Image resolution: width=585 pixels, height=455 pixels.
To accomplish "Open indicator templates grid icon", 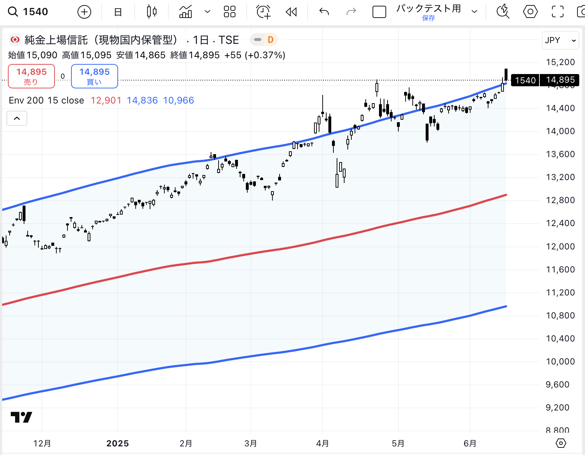I will (230, 12).
